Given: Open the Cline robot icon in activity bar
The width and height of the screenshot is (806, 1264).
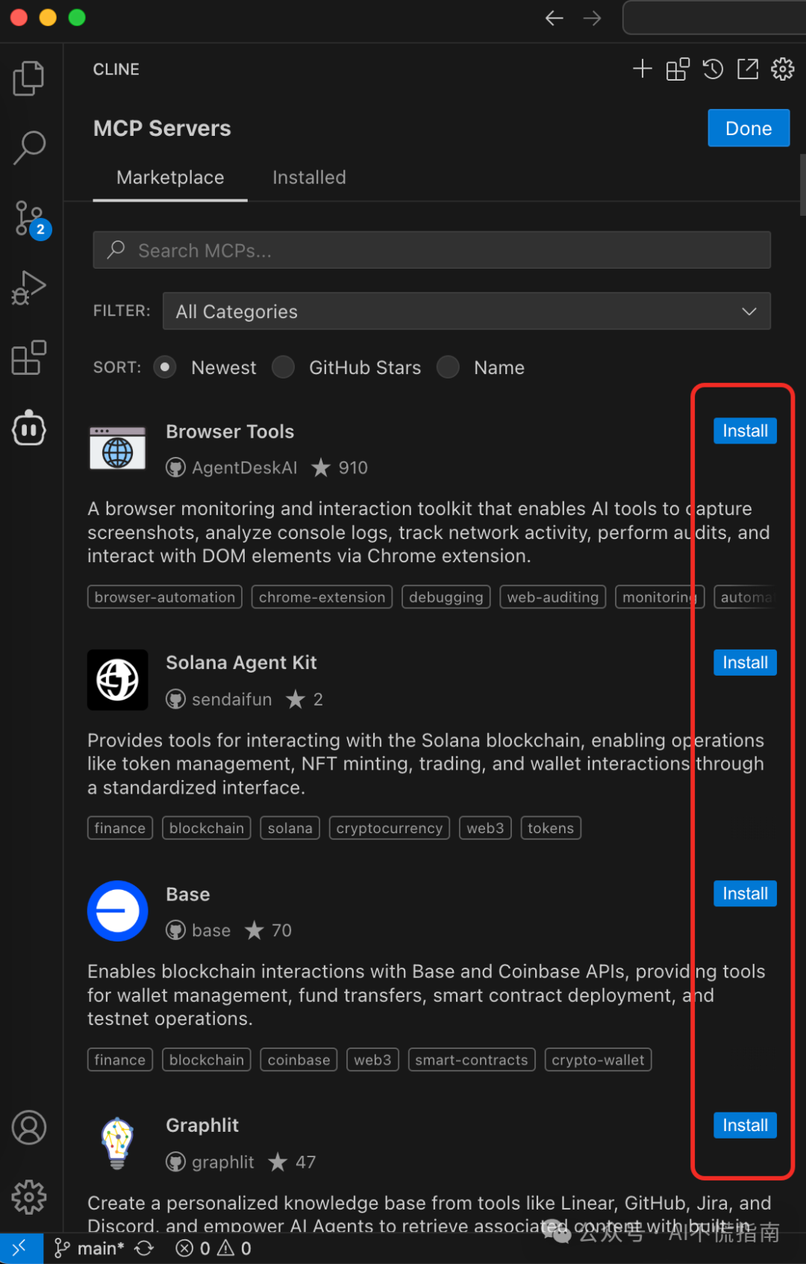Looking at the screenshot, I should (x=29, y=429).
